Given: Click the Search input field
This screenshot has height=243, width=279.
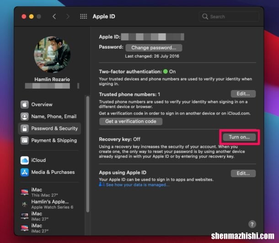Looking at the screenshot, I should click(x=229, y=16).
